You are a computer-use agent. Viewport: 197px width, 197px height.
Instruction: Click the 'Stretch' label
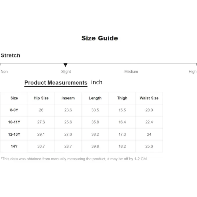point(11,55)
